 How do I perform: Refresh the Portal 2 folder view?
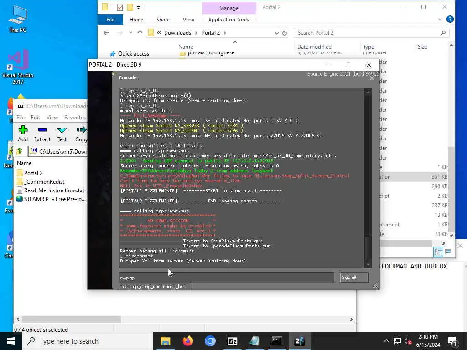point(285,33)
